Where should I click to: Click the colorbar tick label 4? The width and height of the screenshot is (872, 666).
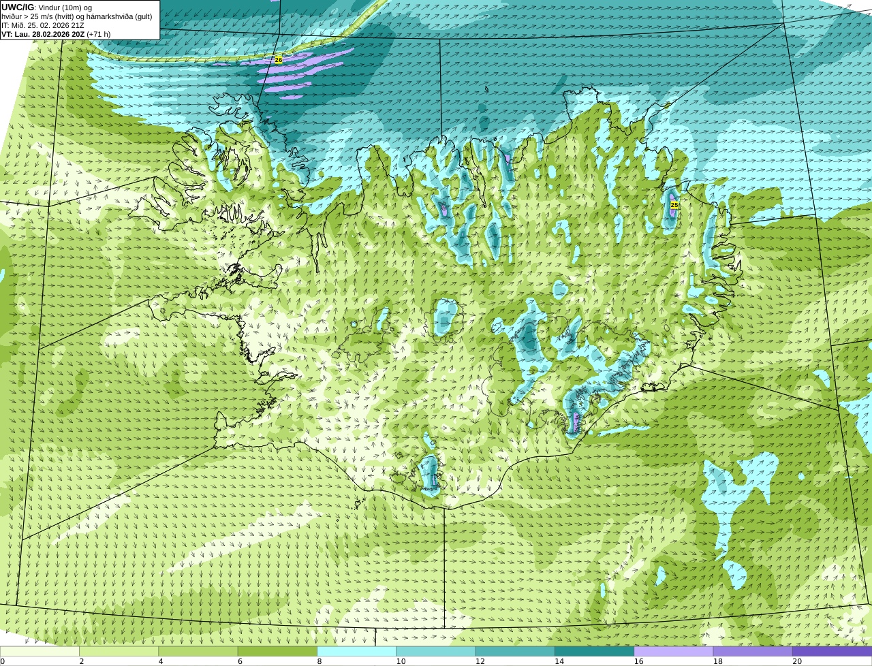(x=161, y=661)
